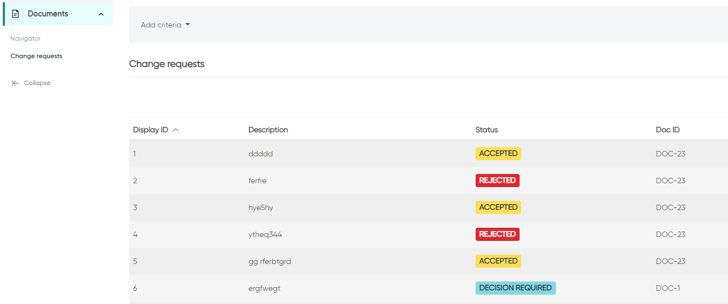Click the Collapse sidebar arrow icon
The image size is (728, 304).
point(15,83)
